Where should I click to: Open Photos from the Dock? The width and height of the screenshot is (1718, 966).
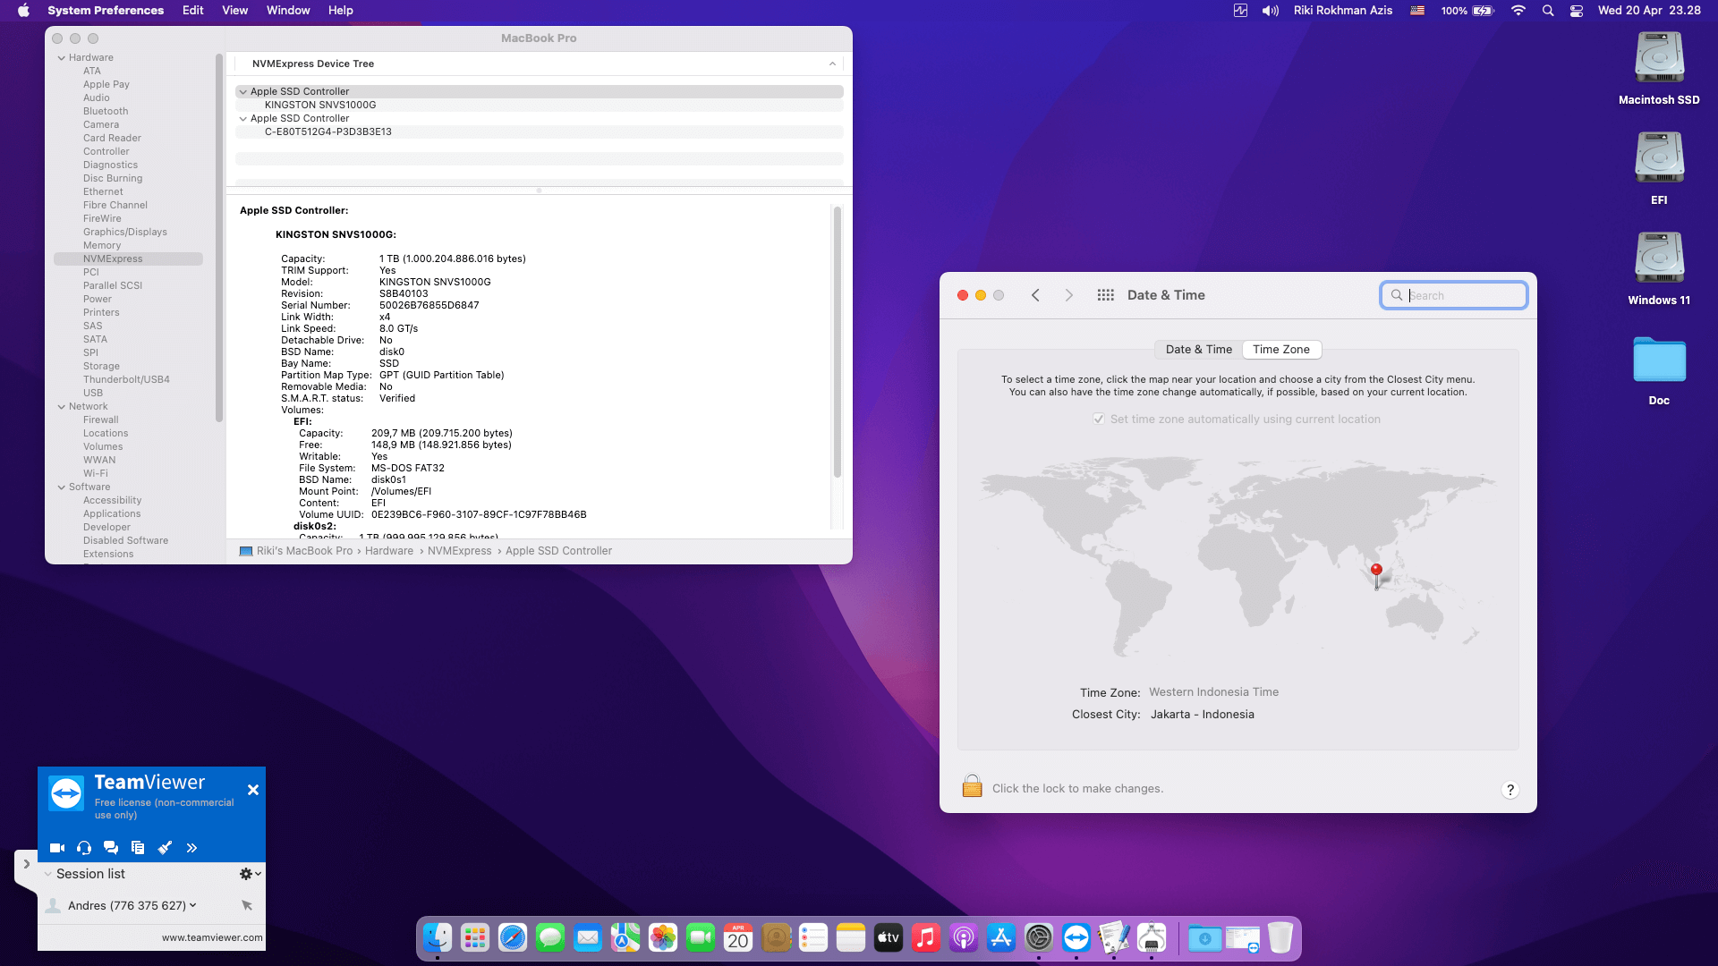pos(663,937)
